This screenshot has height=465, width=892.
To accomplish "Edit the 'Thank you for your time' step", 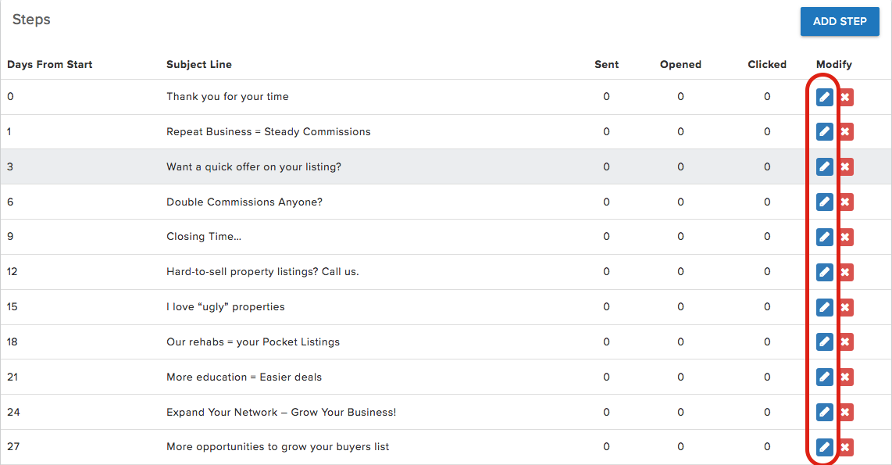I will [824, 97].
